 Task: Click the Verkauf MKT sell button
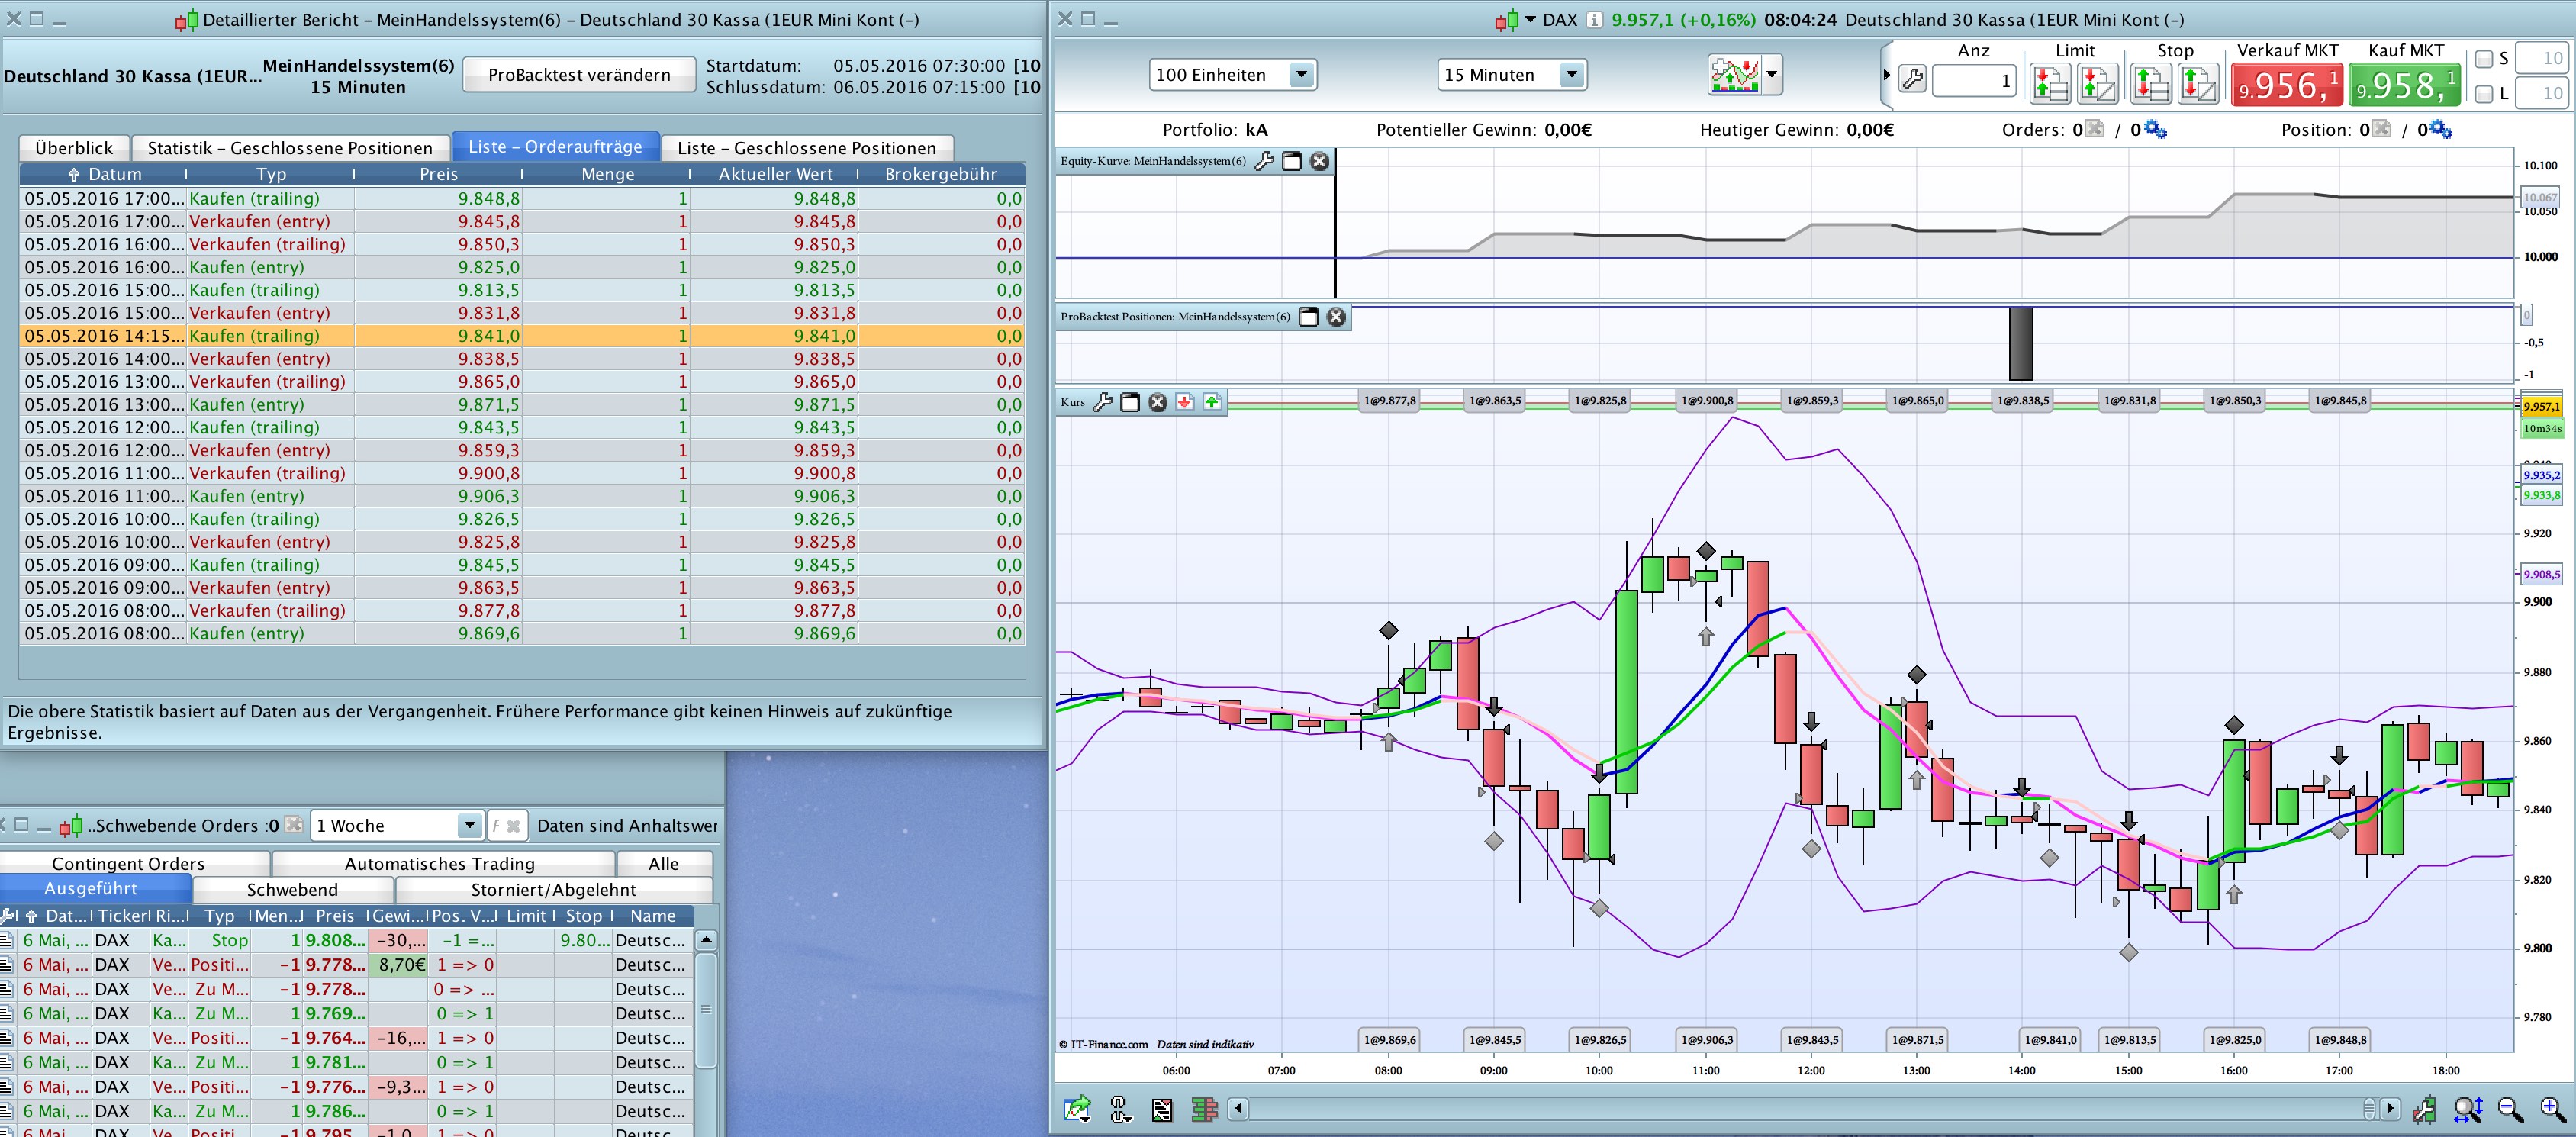2286,85
